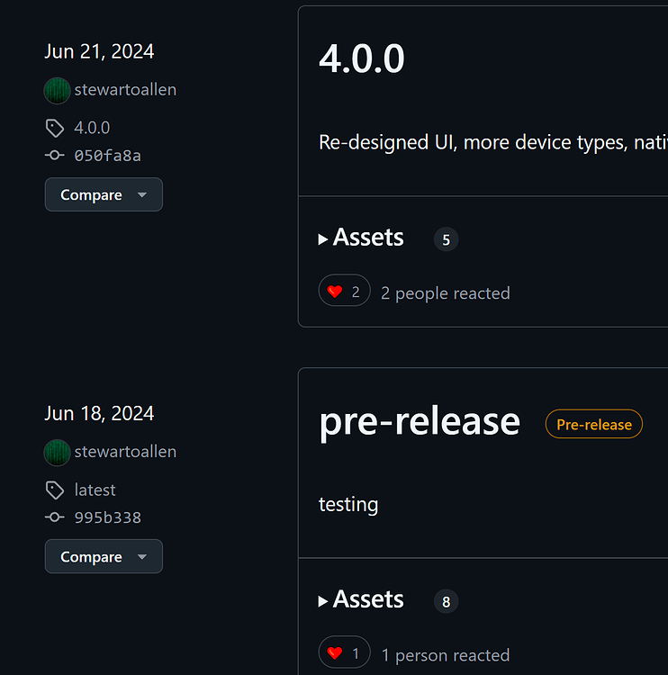Click the date Jun 18, 2024
Viewport: 668px width, 675px height.
[x=99, y=414]
